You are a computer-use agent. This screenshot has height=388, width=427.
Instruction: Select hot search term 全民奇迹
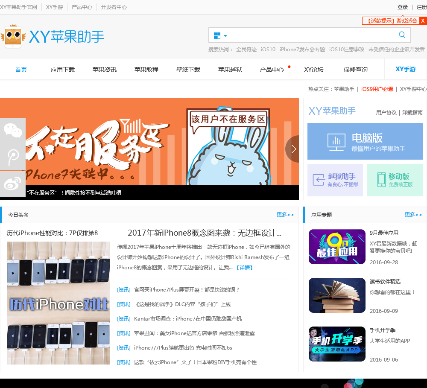[x=246, y=49]
